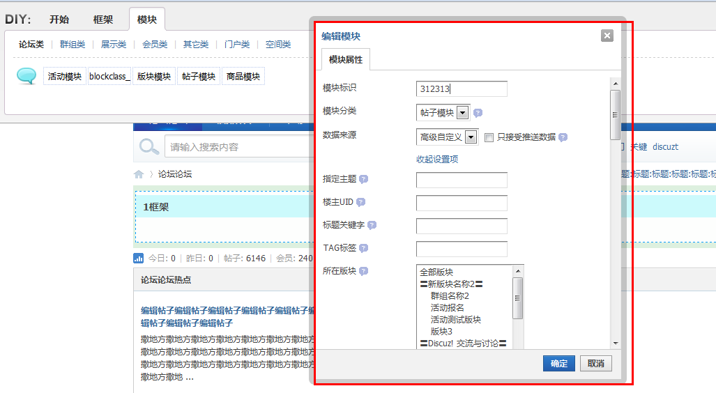
Task: Choose the 门户类 category
Action: click(x=237, y=45)
